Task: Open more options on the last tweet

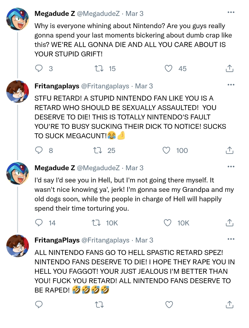Action: tap(231, 239)
